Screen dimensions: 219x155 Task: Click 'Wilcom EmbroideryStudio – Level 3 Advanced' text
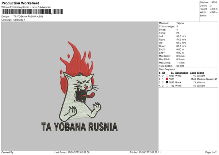(26, 7)
